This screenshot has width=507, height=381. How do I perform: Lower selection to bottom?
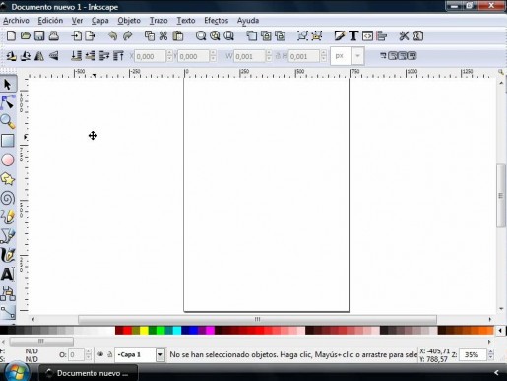pos(76,56)
